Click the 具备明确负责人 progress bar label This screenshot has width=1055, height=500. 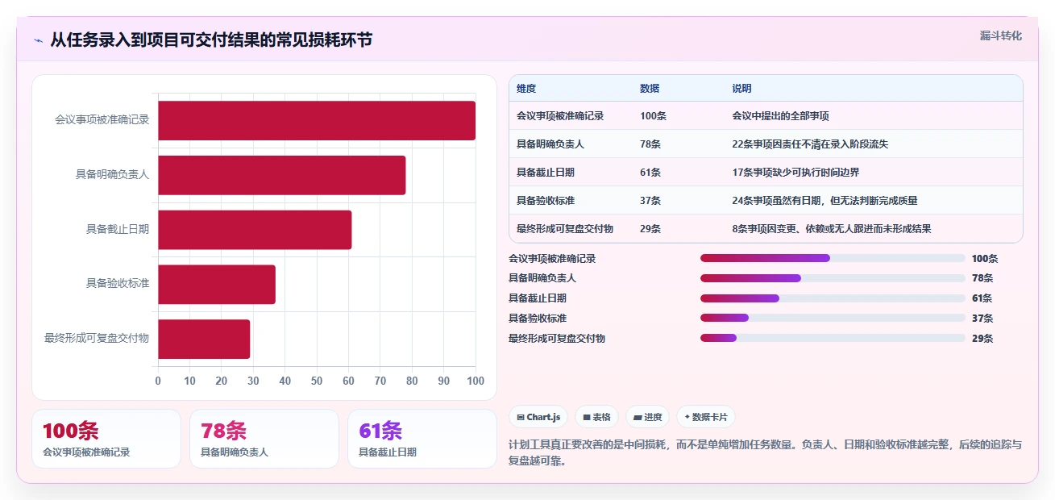(542, 278)
